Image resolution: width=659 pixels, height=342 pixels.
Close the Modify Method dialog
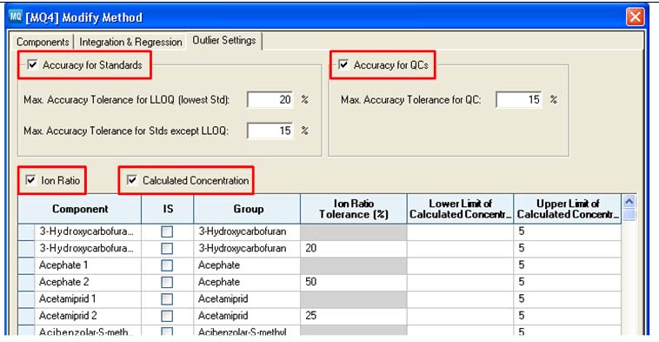coord(635,17)
